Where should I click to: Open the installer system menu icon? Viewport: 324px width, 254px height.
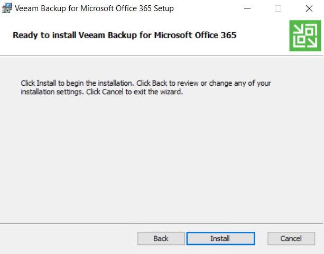coord(7,8)
